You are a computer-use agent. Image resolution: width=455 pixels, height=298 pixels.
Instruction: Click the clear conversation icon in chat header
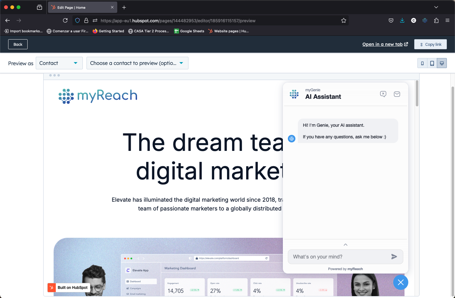point(383,94)
